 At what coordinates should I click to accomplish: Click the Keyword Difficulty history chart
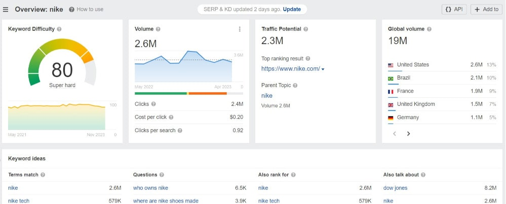coord(57,116)
